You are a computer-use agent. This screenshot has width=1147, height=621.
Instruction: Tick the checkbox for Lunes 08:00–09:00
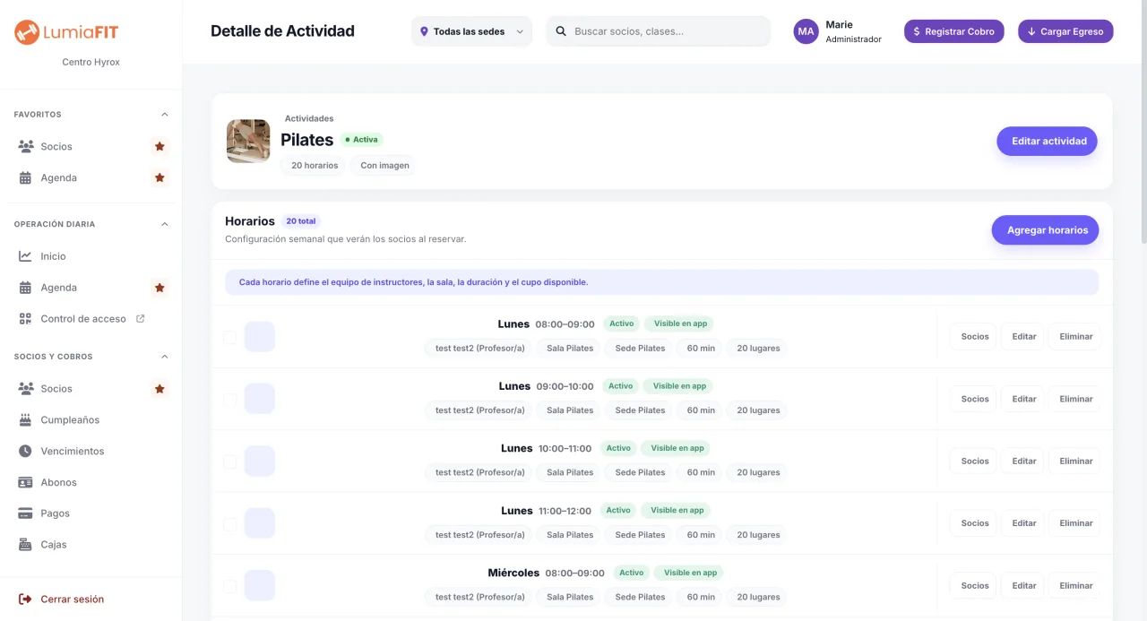pos(230,337)
